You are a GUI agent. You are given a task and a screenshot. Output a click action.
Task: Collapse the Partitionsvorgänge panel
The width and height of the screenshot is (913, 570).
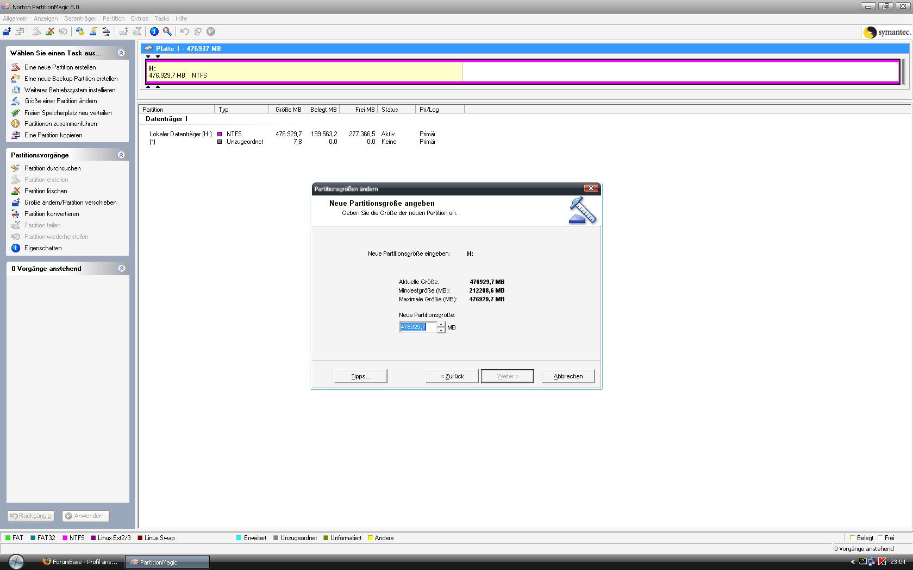[x=121, y=155]
